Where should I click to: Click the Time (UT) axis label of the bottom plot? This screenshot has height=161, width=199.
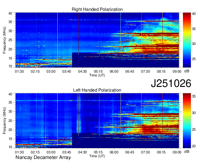pos(97,156)
